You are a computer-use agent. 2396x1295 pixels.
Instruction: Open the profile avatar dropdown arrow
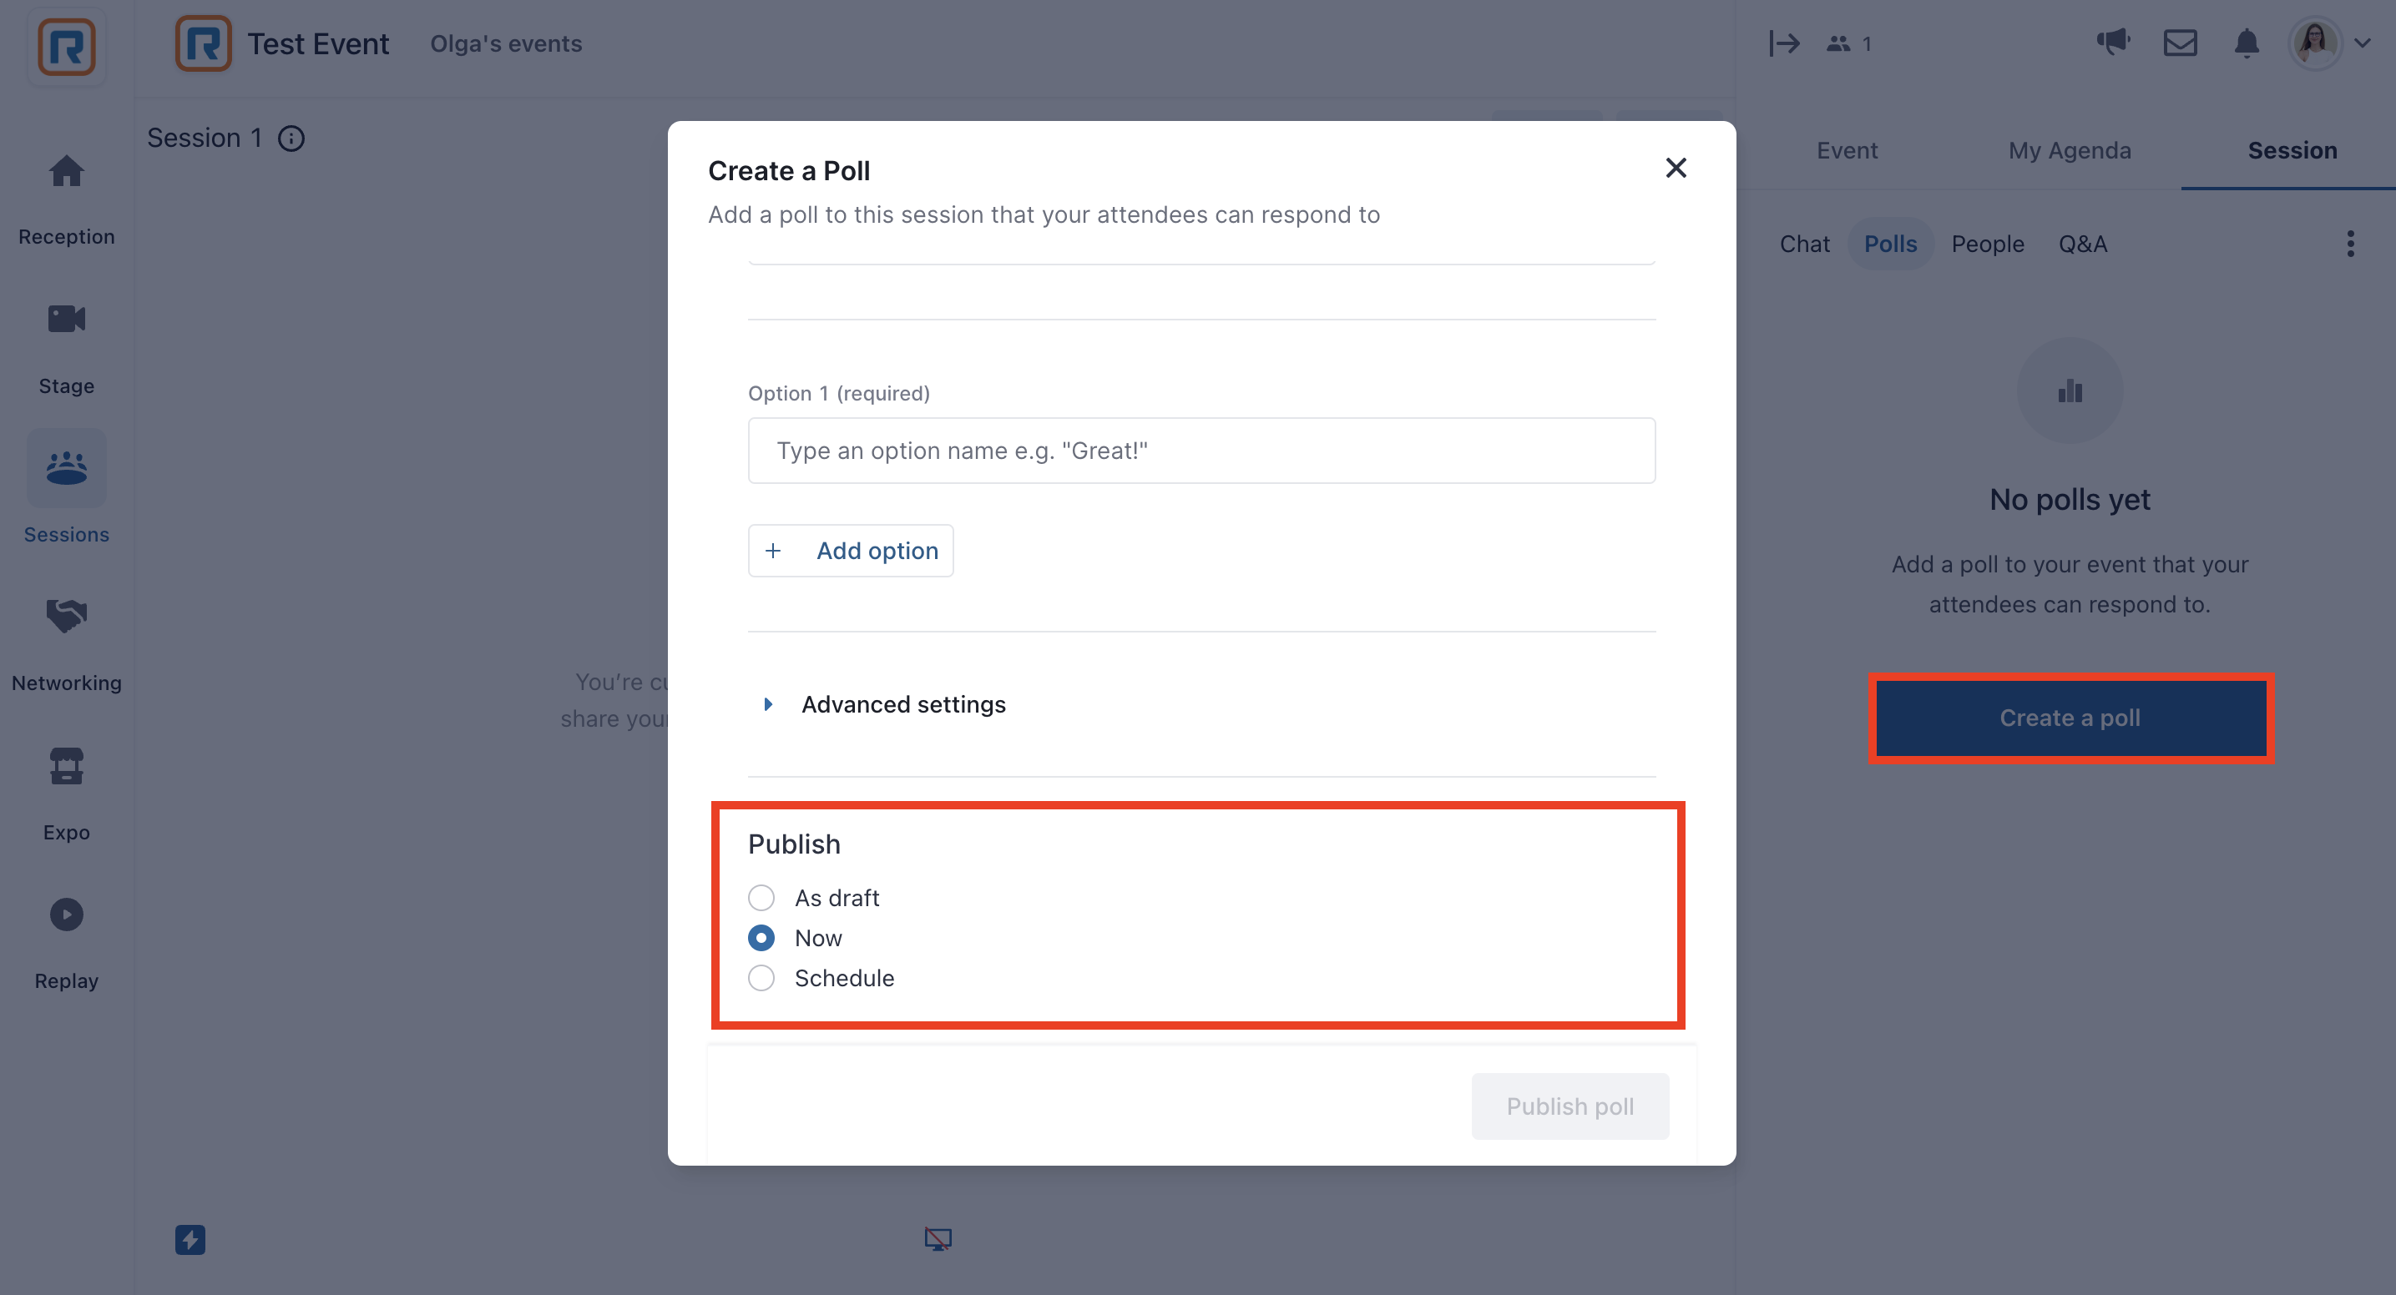2362,43
